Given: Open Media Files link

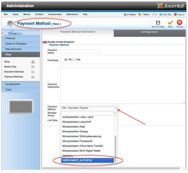Looking at the screenshot, I should pos(10,67).
